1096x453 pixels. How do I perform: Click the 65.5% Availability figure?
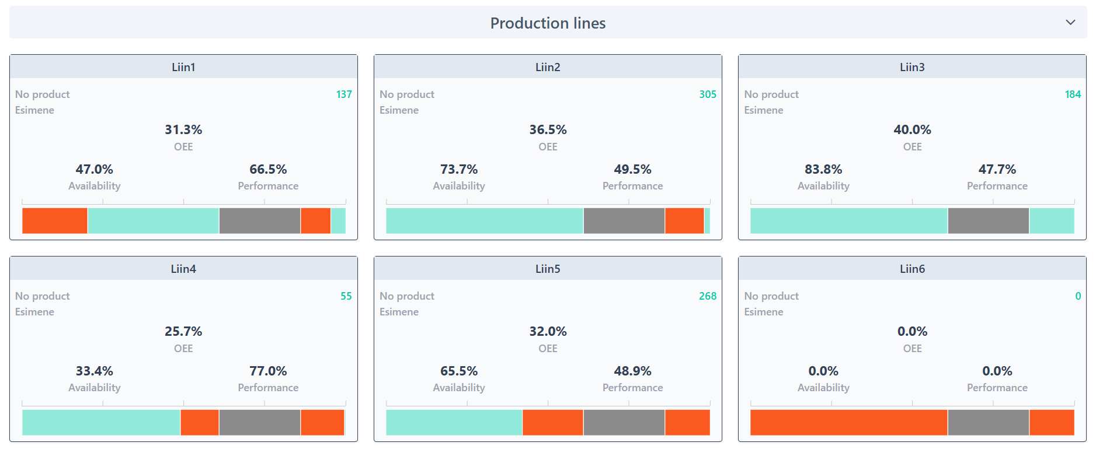[459, 371]
